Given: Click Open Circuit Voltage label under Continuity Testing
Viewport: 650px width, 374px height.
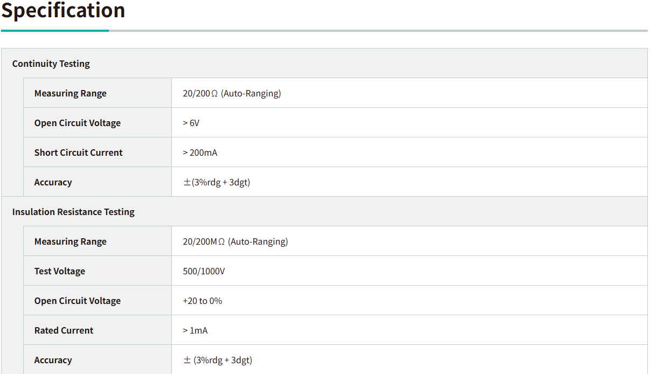Looking at the screenshot, I should tap(78, 123).
